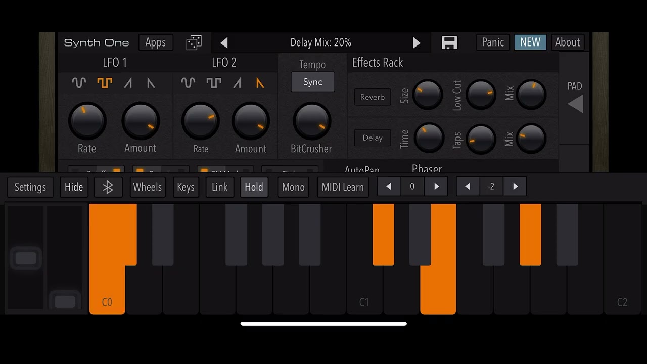Enable Link sync
This screenshot has width=647, height=364.
(219, 187)
